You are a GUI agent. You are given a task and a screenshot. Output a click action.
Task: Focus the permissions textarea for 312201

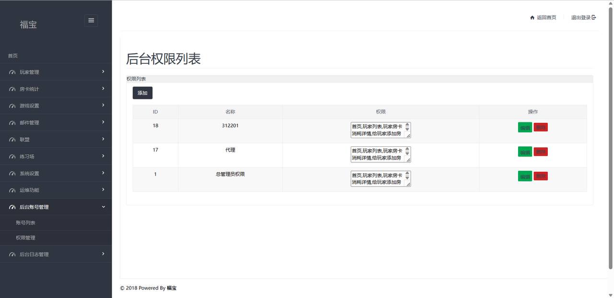click(x=381, y=130)
